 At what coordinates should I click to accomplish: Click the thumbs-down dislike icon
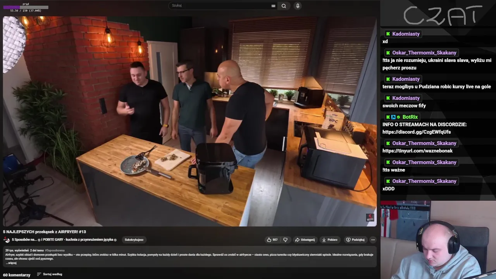tap(285, 240)
